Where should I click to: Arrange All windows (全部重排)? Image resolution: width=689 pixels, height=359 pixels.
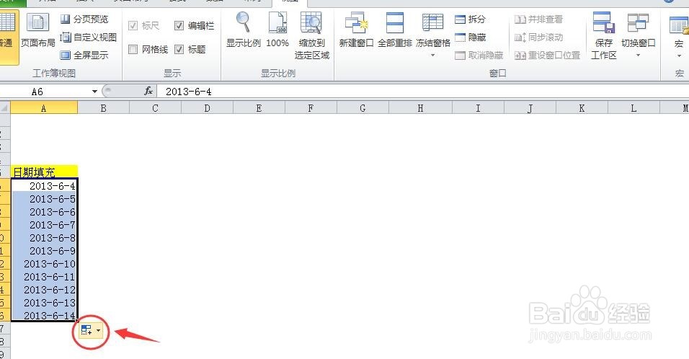coord(395,30)
